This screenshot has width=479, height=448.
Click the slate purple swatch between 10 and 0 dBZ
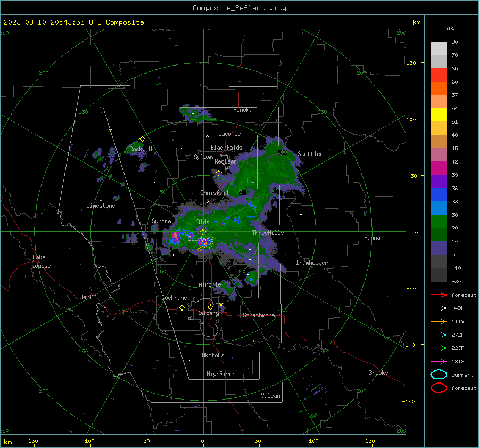[439, 248]
